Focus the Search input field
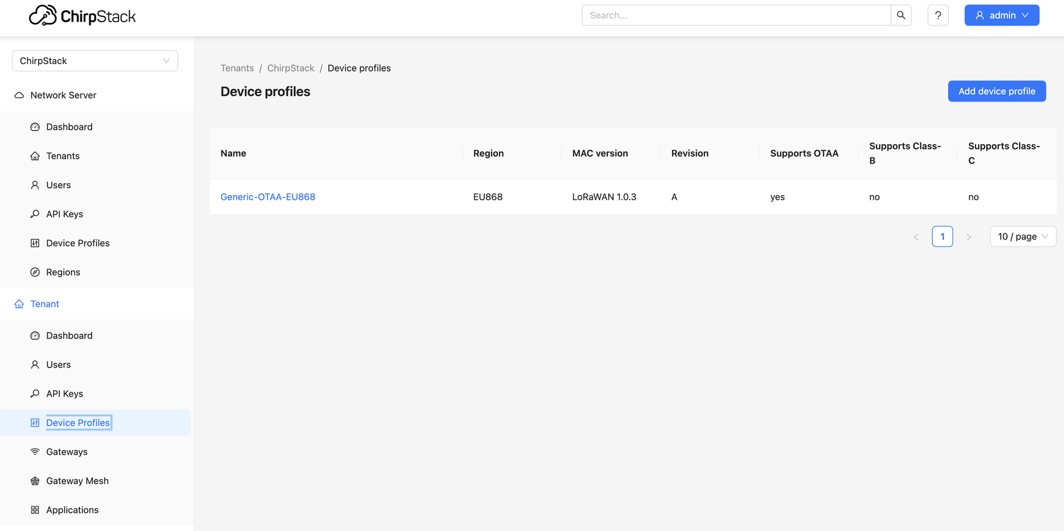Viewport: 1064px width, 531px height. click(736, 15)
